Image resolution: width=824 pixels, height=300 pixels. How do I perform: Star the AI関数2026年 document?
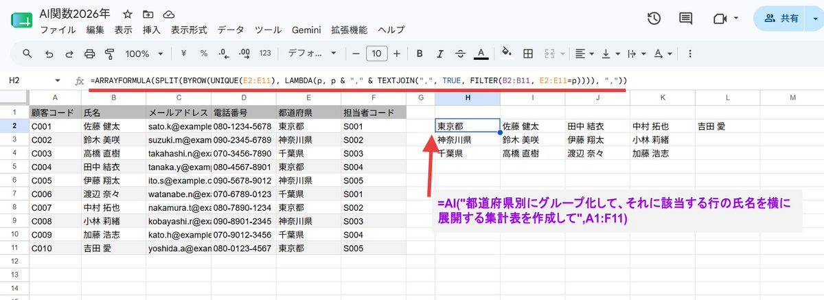[x=128, y=14]
